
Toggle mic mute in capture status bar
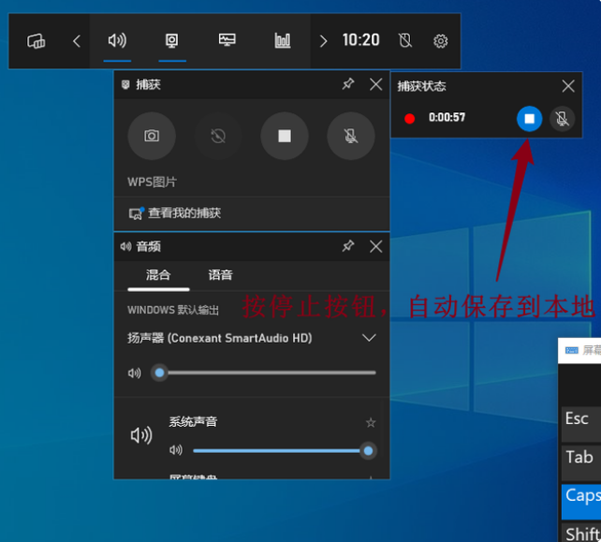pos(562,119)
